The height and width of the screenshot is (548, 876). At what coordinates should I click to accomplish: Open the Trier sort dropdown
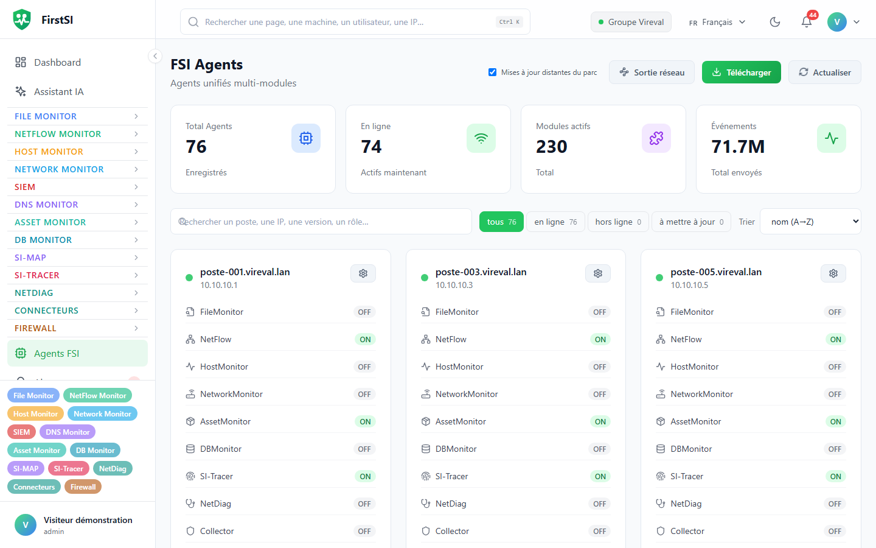click(x=811, y=222)
